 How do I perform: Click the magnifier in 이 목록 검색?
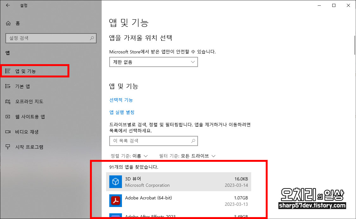(193, 141)
